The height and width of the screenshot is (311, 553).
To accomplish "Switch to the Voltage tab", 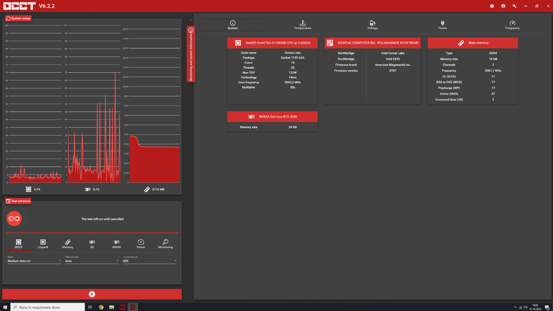I will [373, 25].
